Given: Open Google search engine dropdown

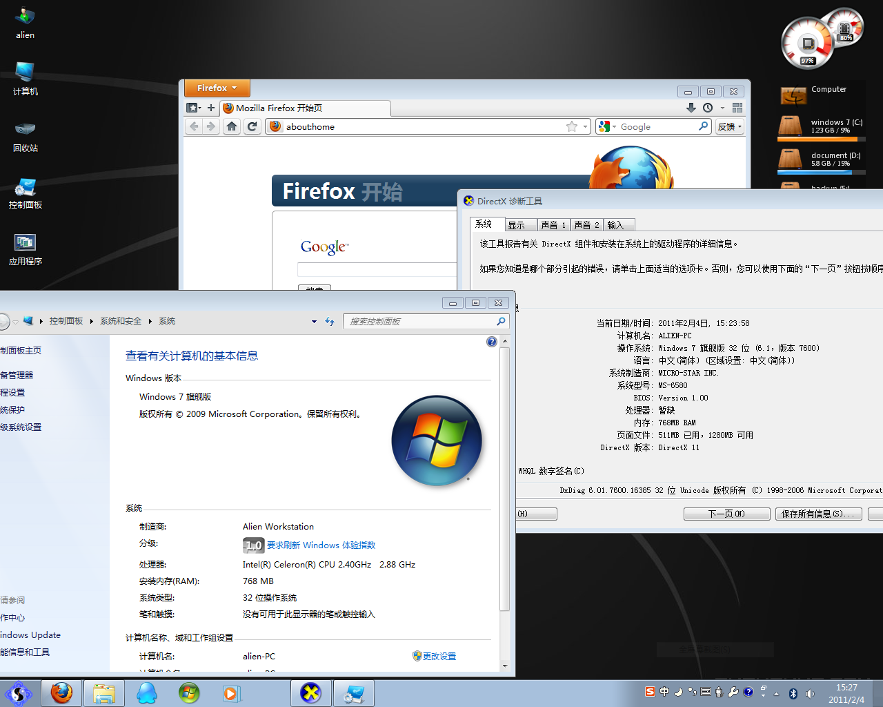Looking at the screenshot, I should [607, 126].
